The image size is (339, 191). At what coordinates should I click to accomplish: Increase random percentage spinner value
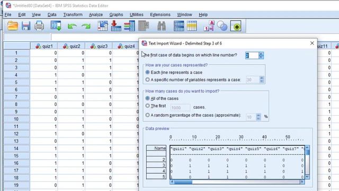pyautogui.click(x=258, y=115)
